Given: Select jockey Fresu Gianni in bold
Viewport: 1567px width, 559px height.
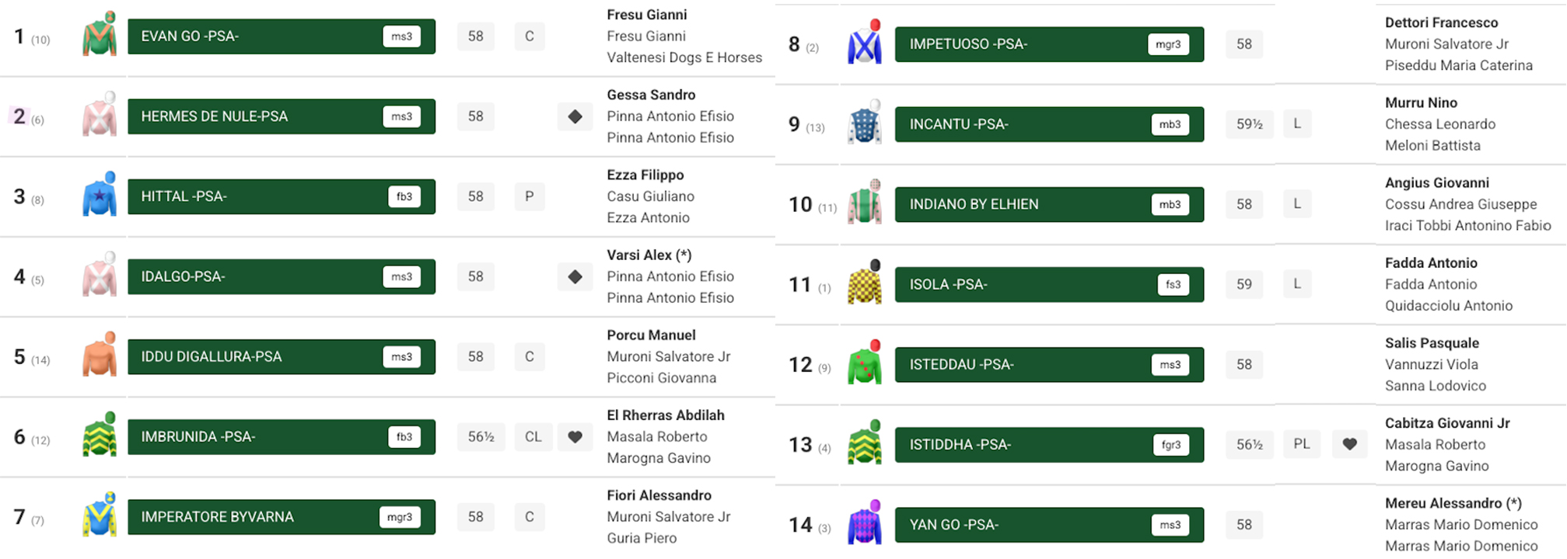Looking at the screenshot, I should click(x=646, y=15).
